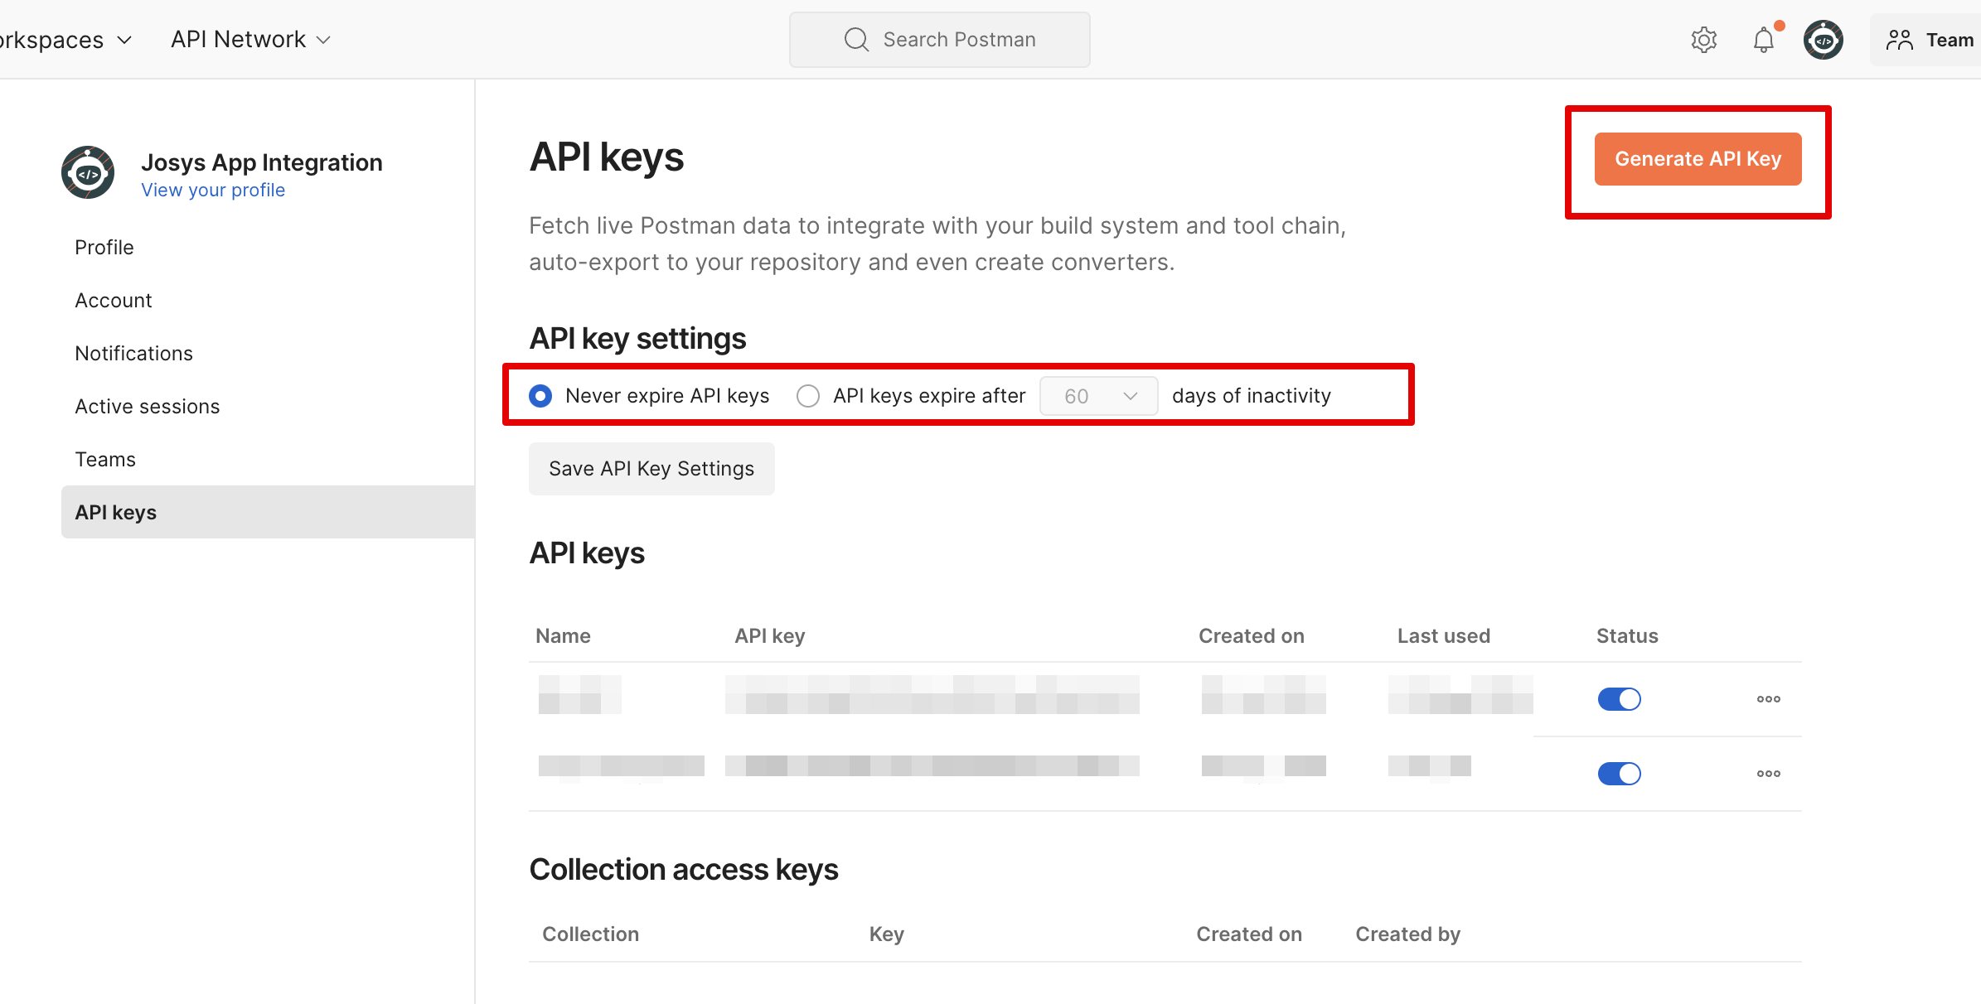This screenshot has height=1004, width=1981.
Task: Go to Active sessions in sidebar
Action: point(148,407)
